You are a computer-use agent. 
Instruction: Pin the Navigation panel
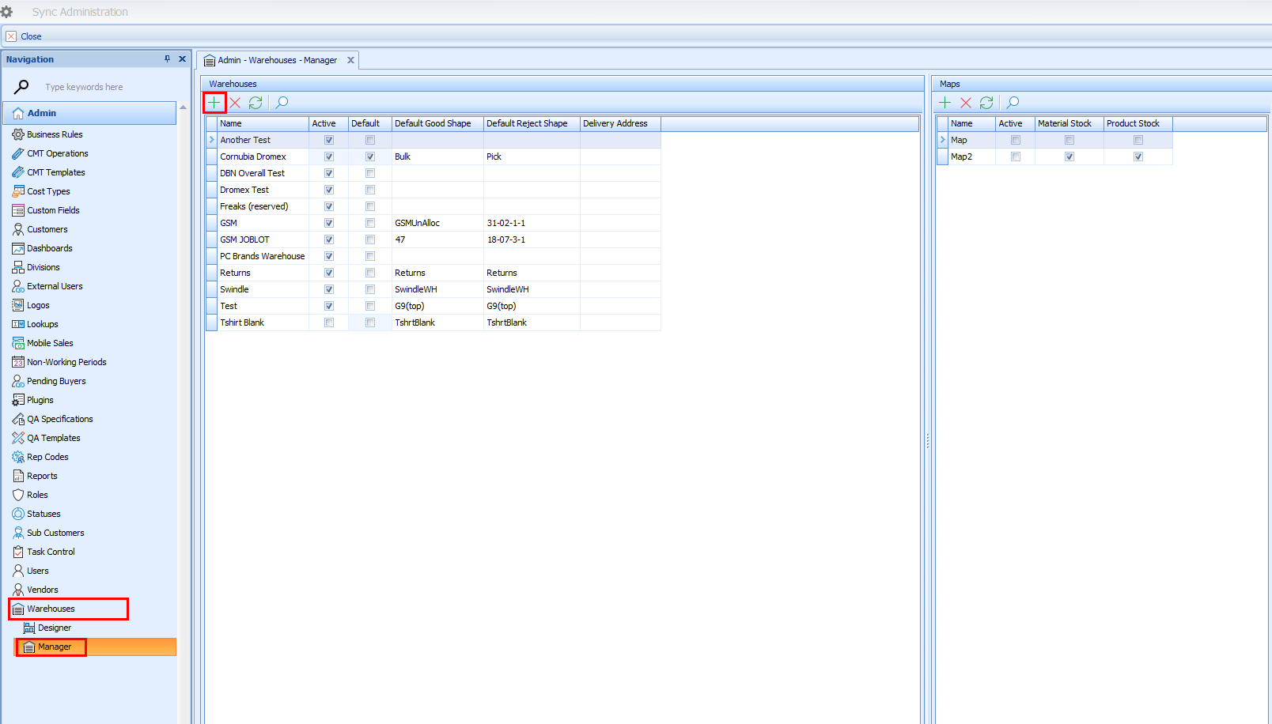click(167, 59)
